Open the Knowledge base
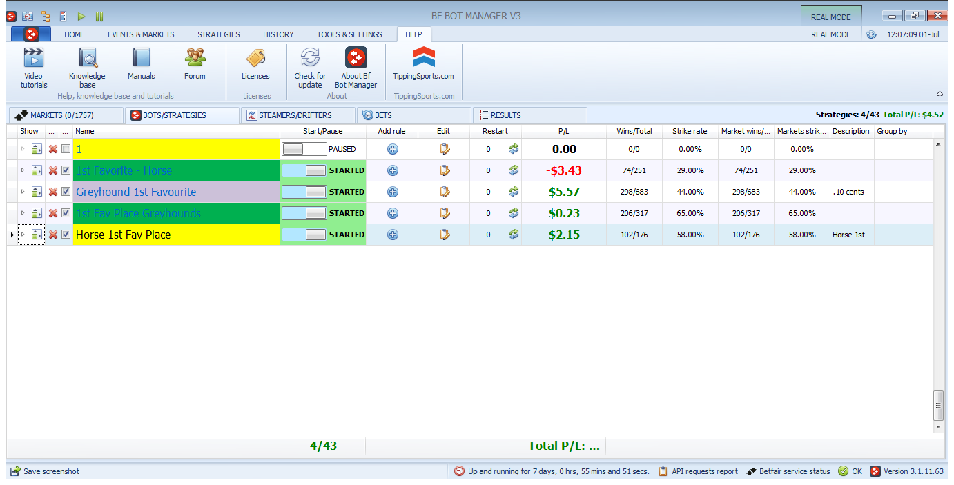This screenshot has width=954, height=485. [x=87, y=68]
